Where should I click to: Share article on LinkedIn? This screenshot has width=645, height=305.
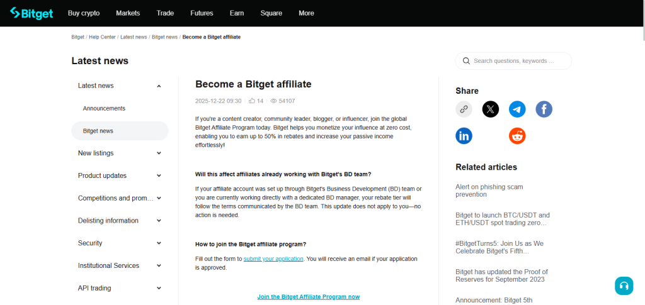pos(464,136)
